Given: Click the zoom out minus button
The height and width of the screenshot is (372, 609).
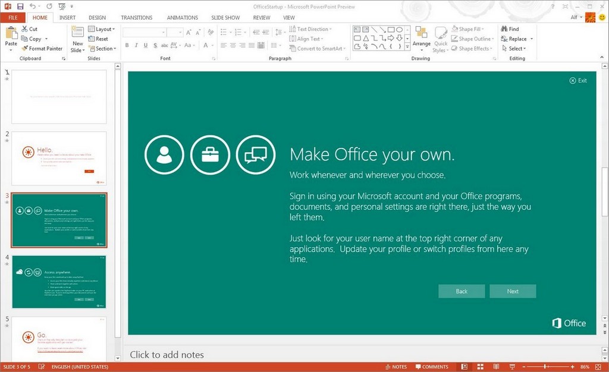Looking at the screenshot, I should click(524, 367).
